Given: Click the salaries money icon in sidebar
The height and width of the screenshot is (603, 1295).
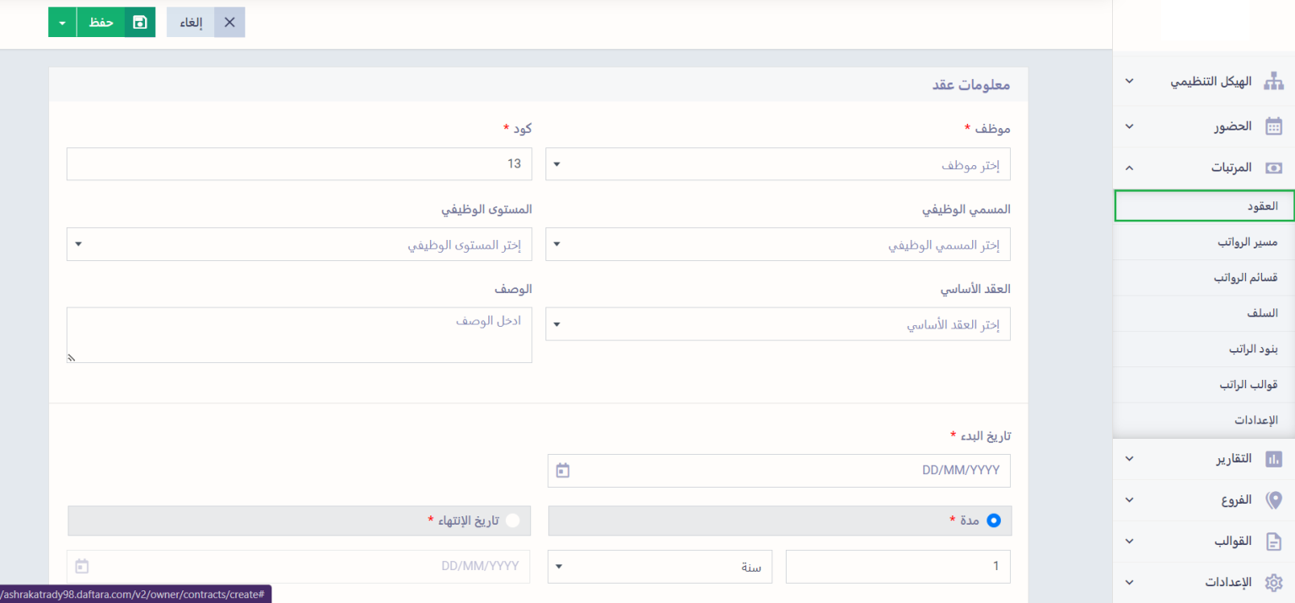Looking at the screenshot, I should coord(1274,168).
